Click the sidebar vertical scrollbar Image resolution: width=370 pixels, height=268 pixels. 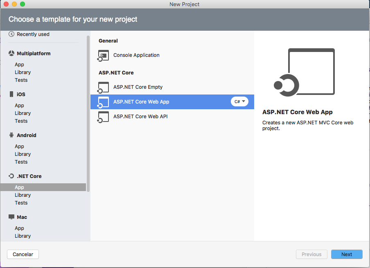[88, 113]
